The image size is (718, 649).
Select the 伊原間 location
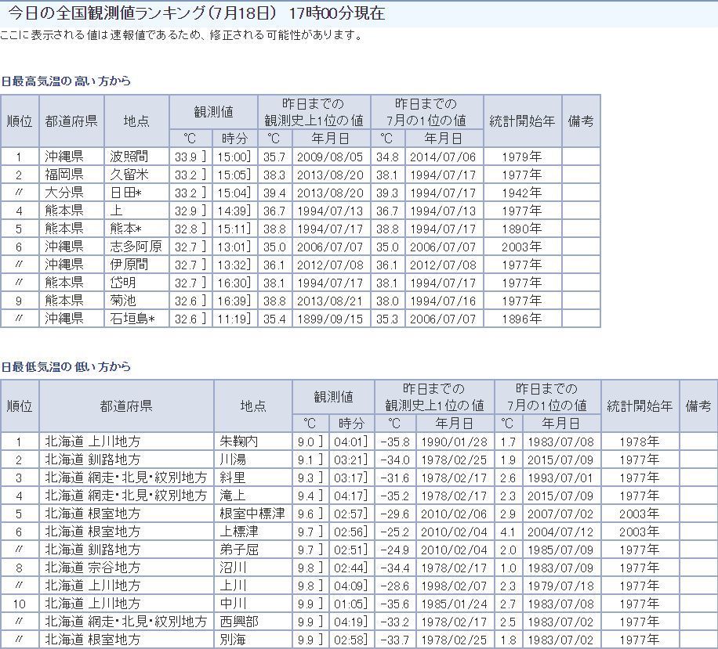click(129, 265)
